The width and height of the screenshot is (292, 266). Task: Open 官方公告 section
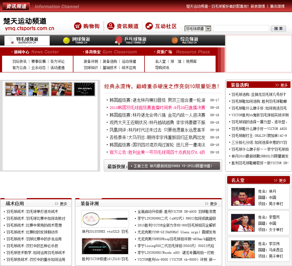click(x=19, y=68)
